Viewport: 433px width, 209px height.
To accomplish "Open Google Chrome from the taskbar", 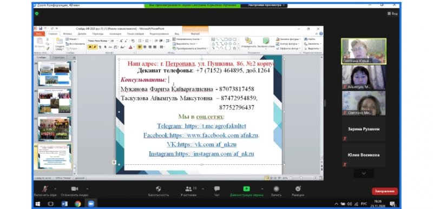I will coord(77,204).
